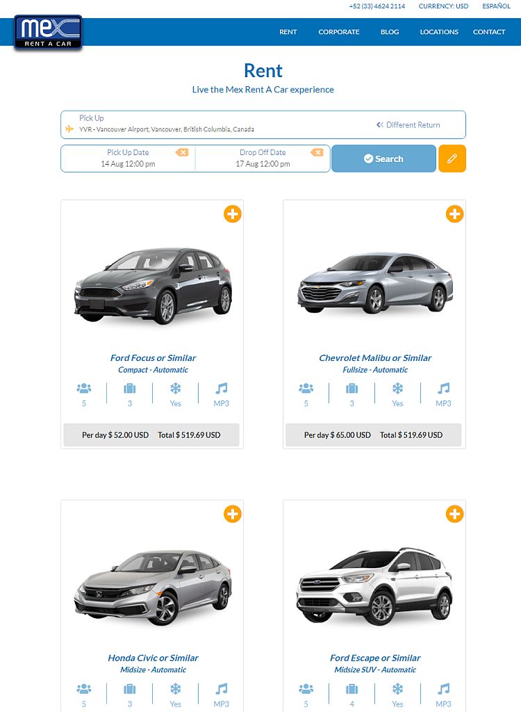Click the luggage icon on Ford Escape card
This screenshot has height=712, width=521.
tap(352, 689)
